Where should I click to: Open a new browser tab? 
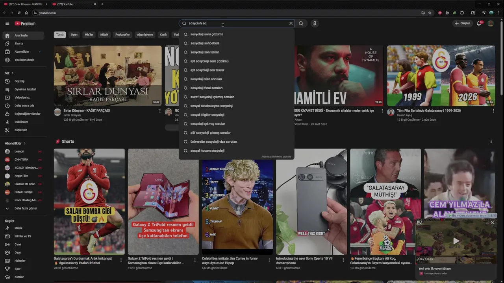[x=102, y=4]
